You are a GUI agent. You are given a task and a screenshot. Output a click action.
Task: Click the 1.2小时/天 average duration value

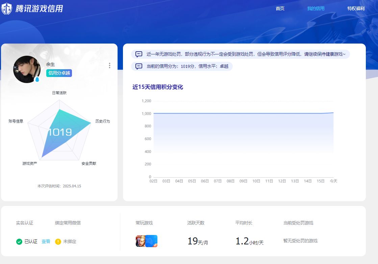(x=250, y=241)
